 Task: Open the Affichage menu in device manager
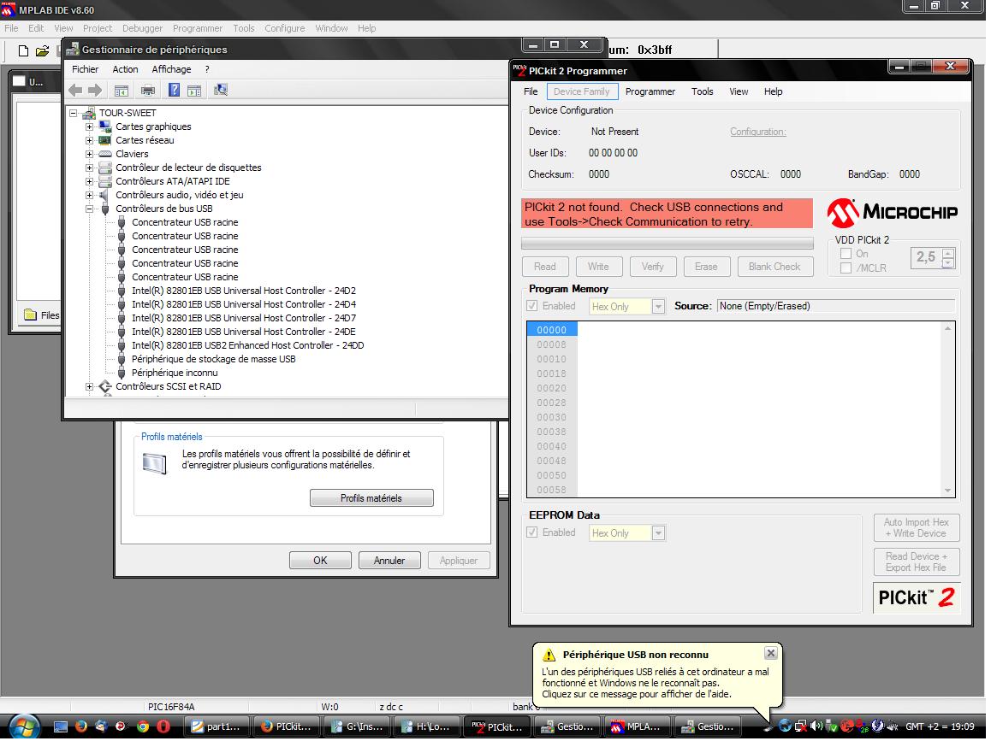click(171, 70)
